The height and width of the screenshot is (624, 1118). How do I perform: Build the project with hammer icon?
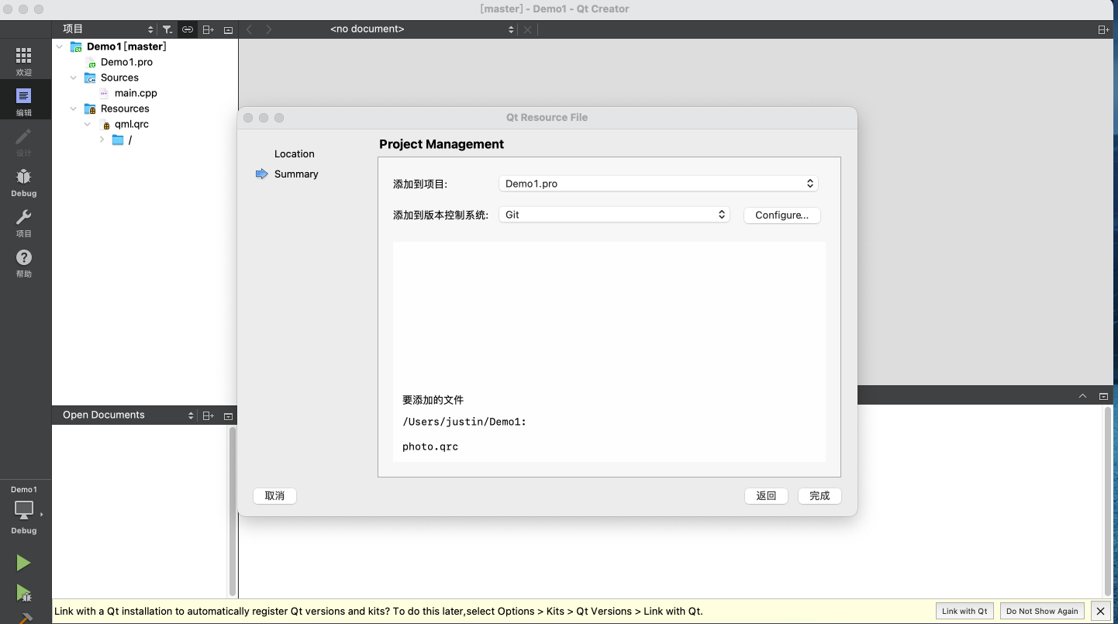point(24,619)
